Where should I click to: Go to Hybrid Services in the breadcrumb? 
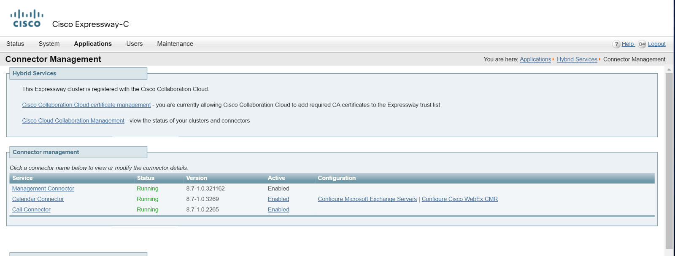(577, 59)
